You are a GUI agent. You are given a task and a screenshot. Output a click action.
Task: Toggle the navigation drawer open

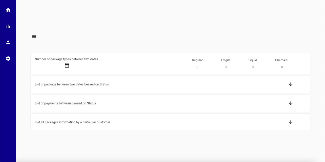(34, 37)
